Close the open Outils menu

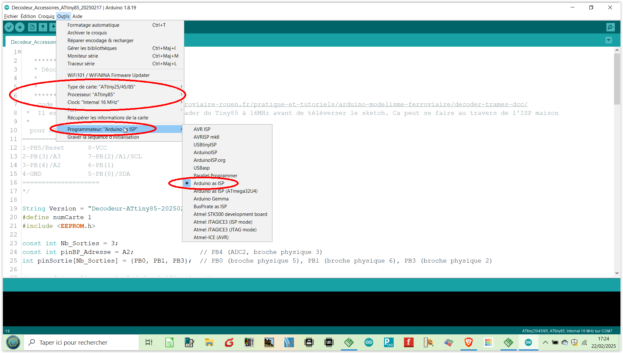pos(63,16)
